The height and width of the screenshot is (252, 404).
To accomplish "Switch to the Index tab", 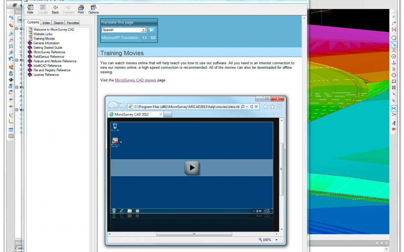I will click(x=46, y=23).
